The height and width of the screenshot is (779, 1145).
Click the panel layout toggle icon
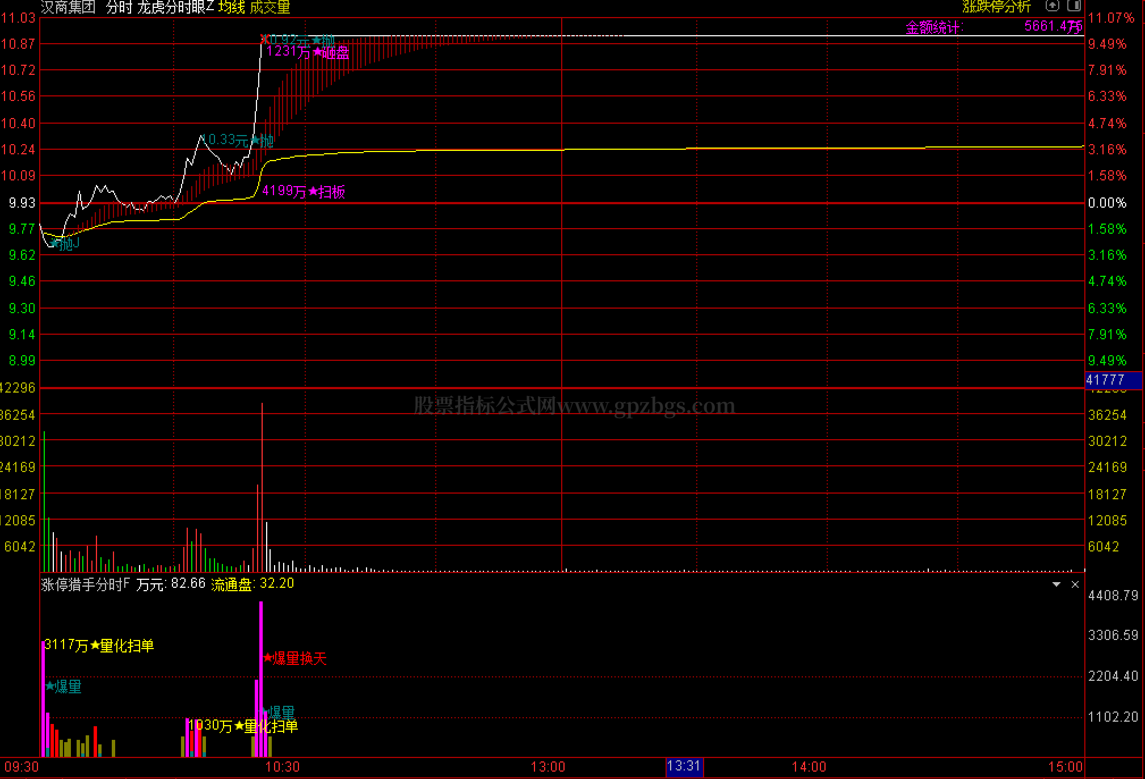click(1074, 6)
